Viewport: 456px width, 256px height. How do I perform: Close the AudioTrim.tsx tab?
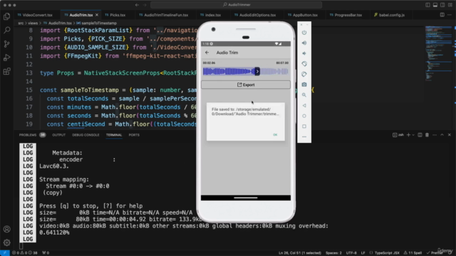tap(97, 15)
